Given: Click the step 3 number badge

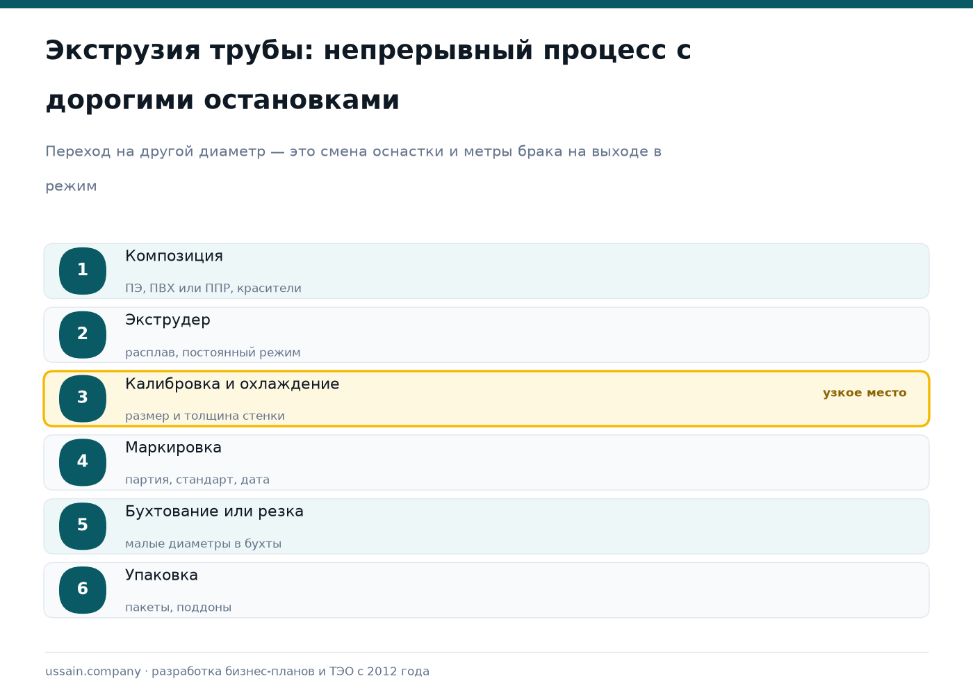Looking at the screenshot, I should [83, 399].
